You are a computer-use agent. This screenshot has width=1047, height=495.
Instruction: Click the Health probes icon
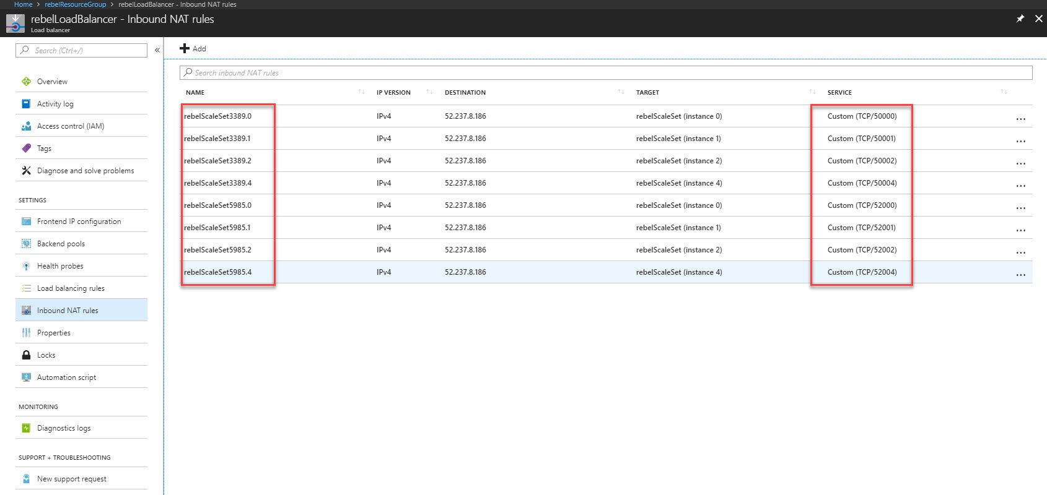[x=26, y=265]
